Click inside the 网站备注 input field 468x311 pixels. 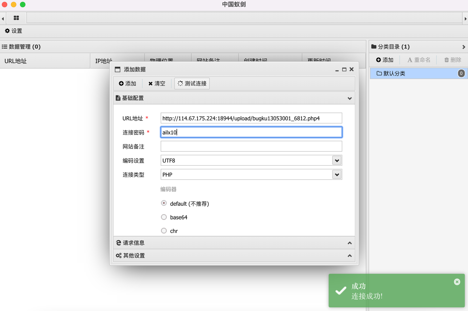(251, 146)
